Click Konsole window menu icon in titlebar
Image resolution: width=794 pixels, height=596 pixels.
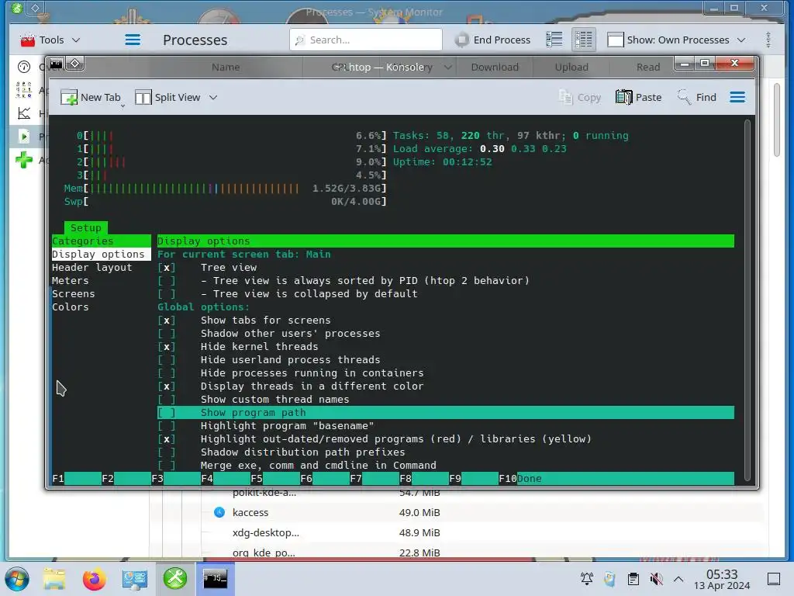click(x=56, y=64)
